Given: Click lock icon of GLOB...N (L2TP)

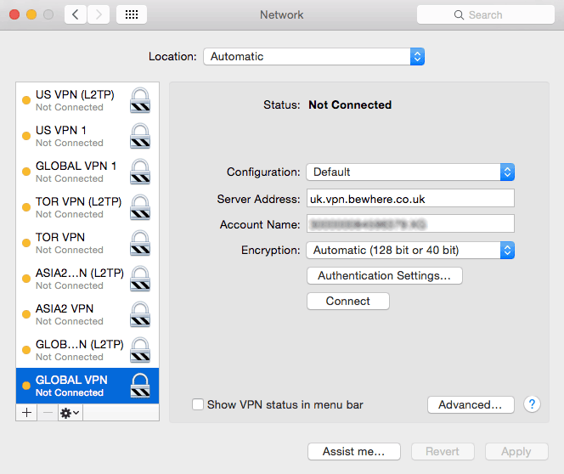Looking at the screenshot, I should tap(140, 350).
